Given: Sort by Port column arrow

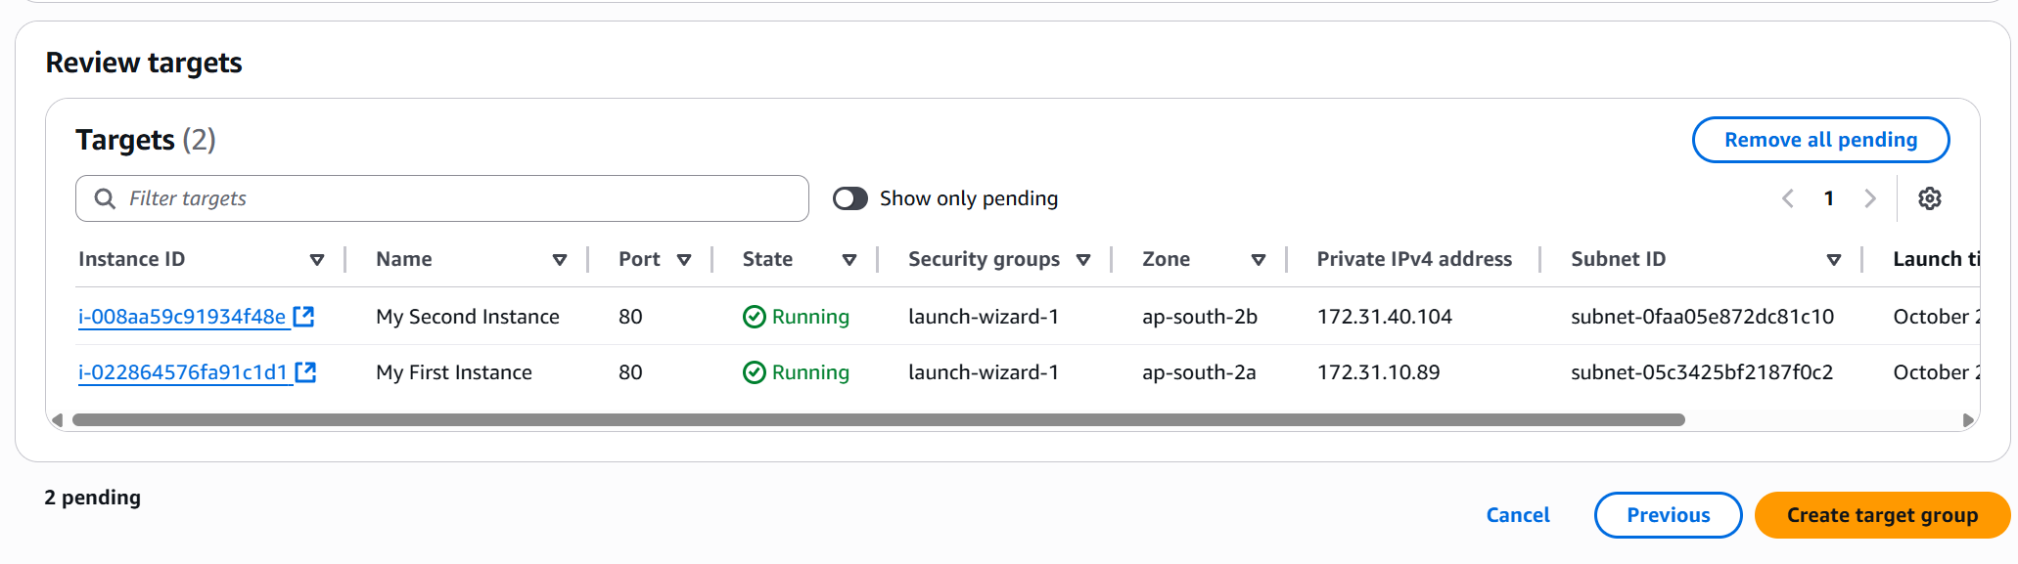Looking at the screenshot, I should pos(684,260).
